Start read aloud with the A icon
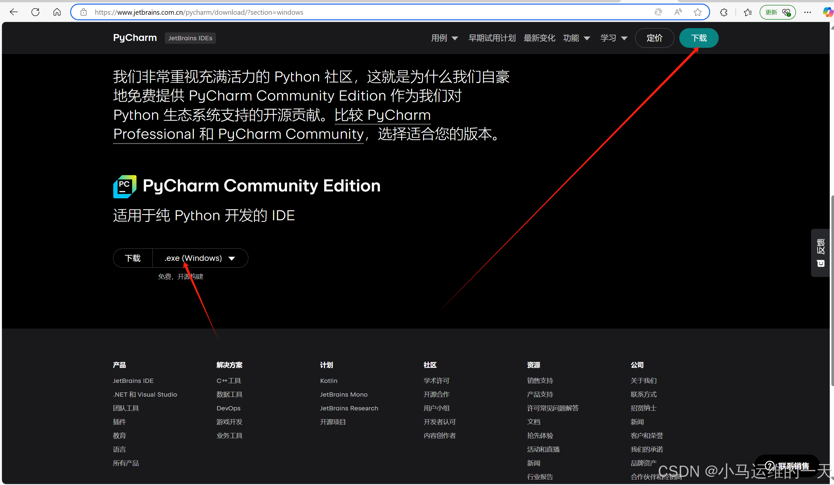This screenshot has width=834, height=485. [678, 12]
